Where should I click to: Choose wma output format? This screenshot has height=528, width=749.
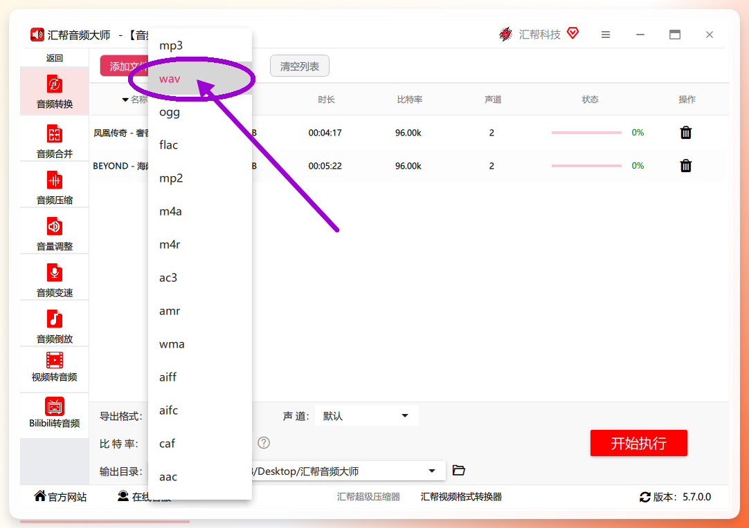[x=200, y=344]
